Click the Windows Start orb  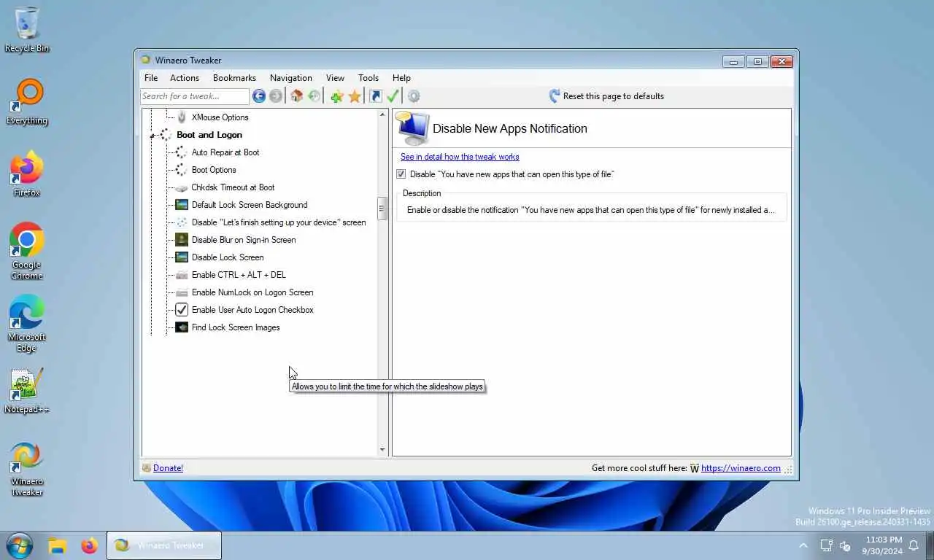(x=20, y=545)
